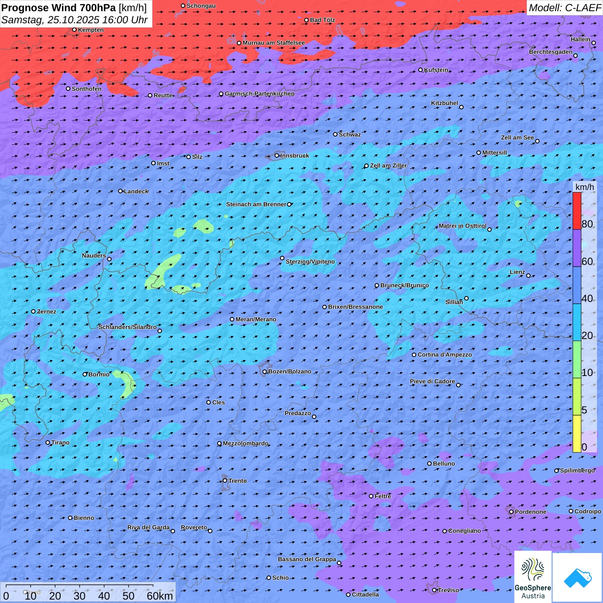Click the 'Landeck' label

136,191
